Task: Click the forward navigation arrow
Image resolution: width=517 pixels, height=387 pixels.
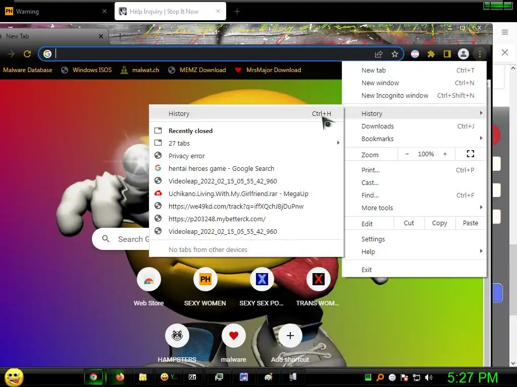Action: click(x=11, y=54)
